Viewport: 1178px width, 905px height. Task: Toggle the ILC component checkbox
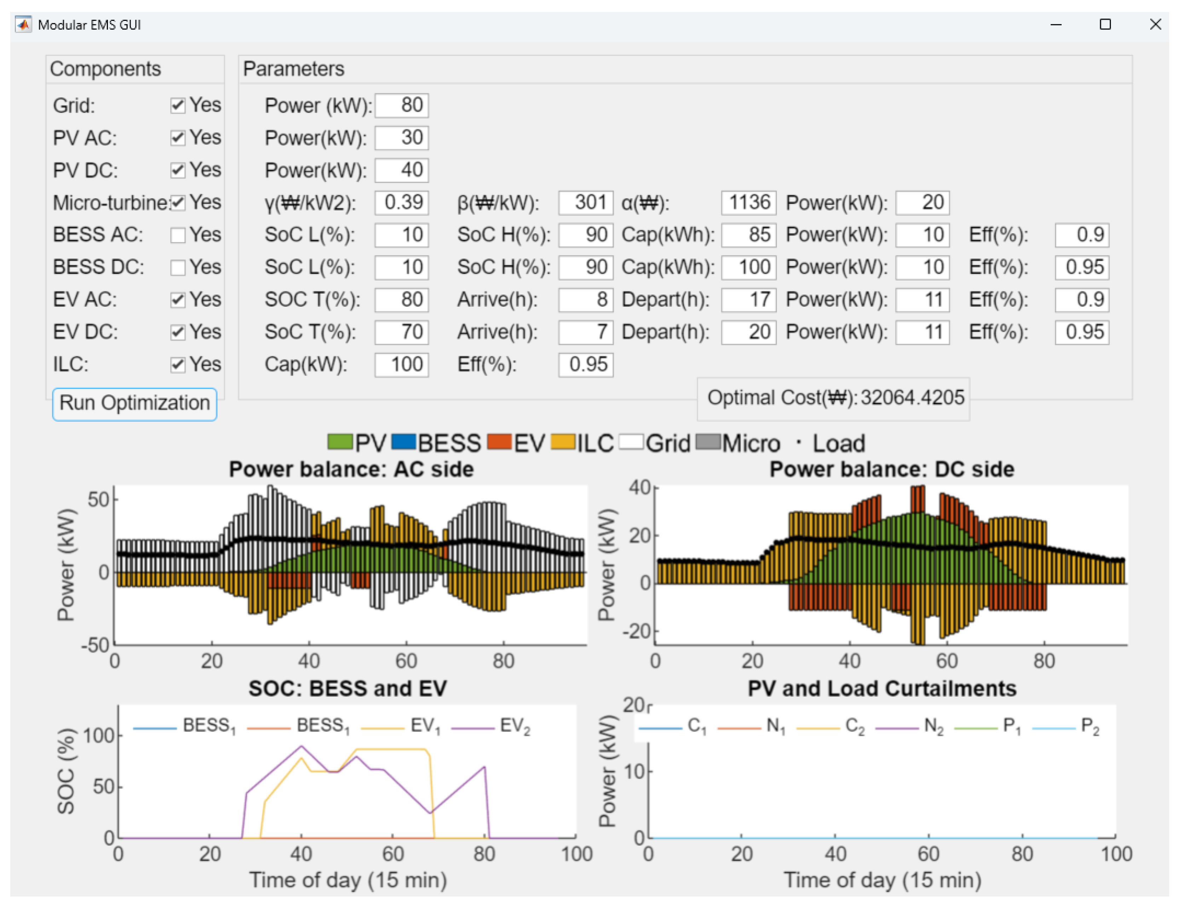click(178, 365)
